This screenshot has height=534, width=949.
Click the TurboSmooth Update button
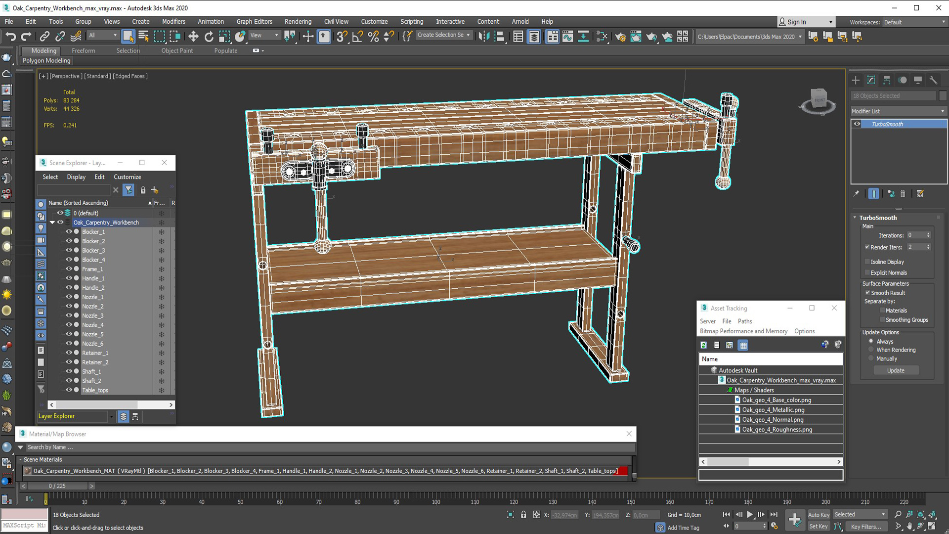click(896, 370)
